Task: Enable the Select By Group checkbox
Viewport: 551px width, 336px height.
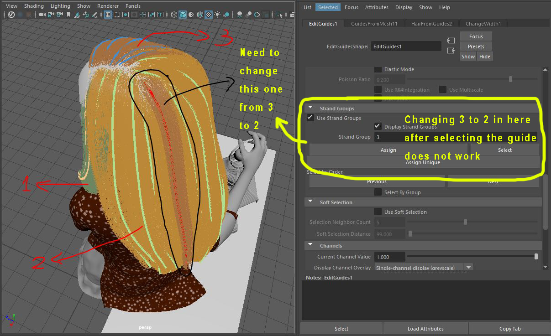Action: (x=378, y=192)
